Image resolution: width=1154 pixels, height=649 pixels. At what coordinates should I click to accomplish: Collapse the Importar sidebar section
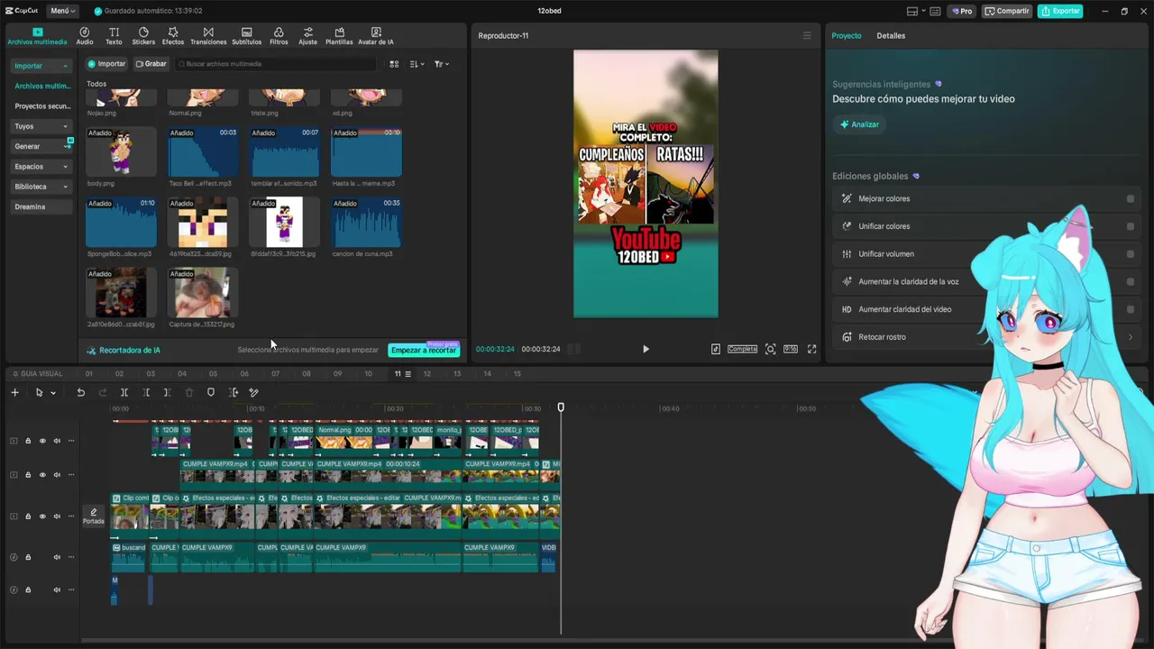click(65, 66)
